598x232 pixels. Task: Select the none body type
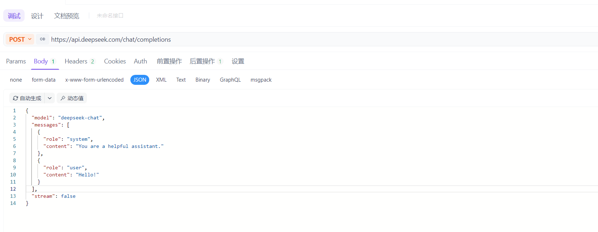point(16,80)
